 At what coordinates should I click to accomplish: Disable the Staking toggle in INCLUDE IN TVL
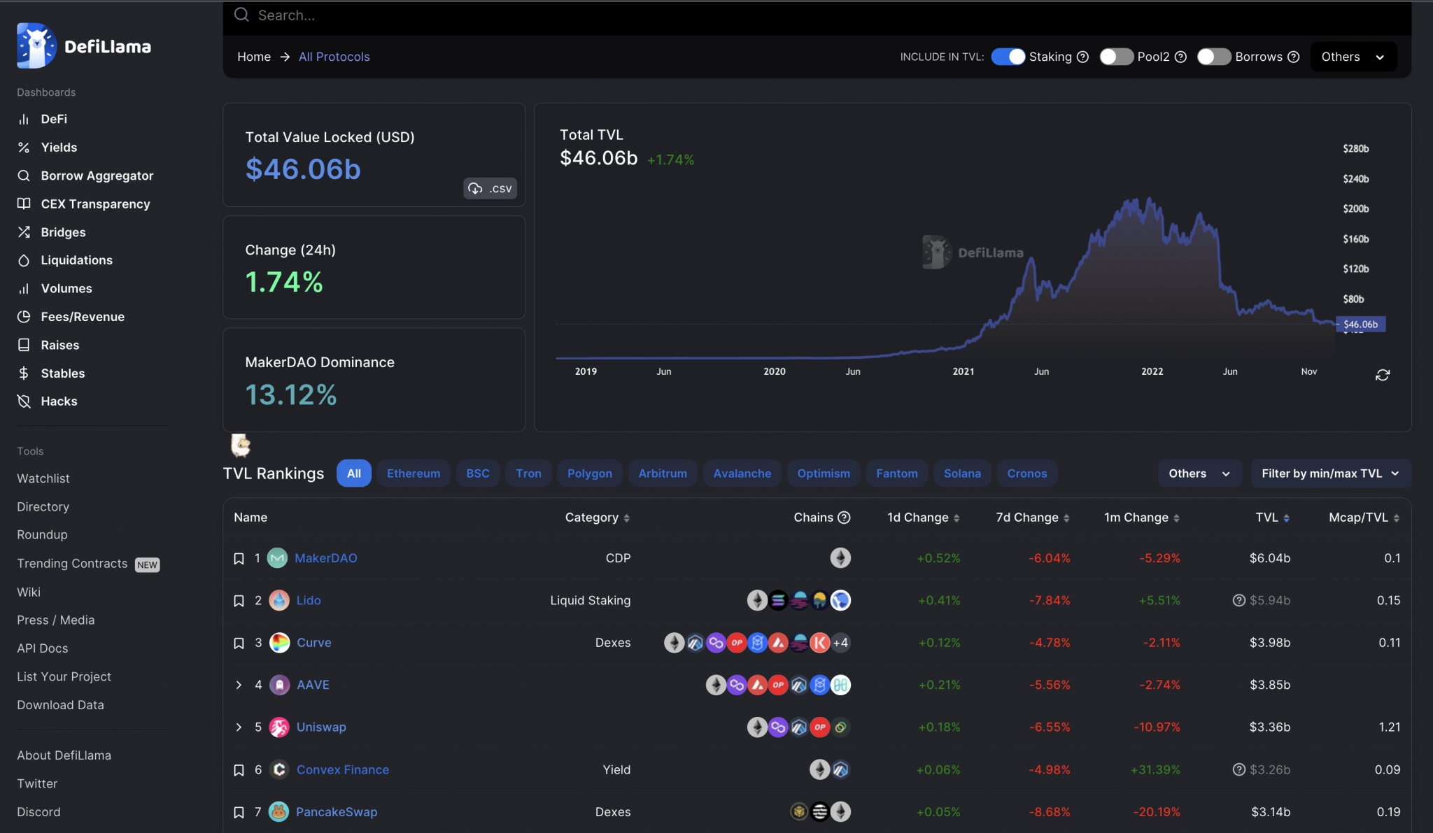pyautogui.click(x=1008, y=57)
